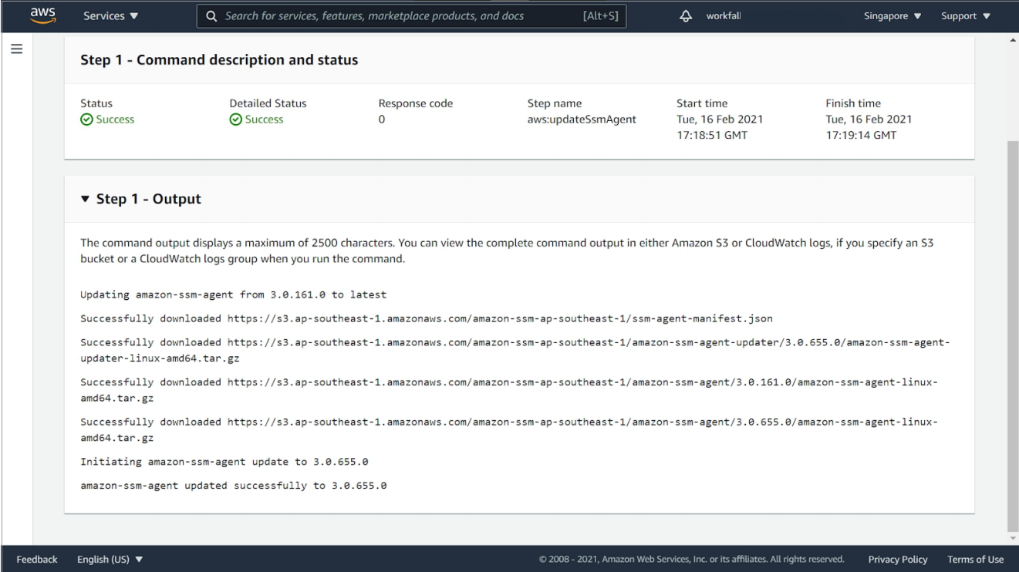Screen dimensions: 1019x572
Task: Open the English (US) language selector
Action: click(x=110, y=559)
